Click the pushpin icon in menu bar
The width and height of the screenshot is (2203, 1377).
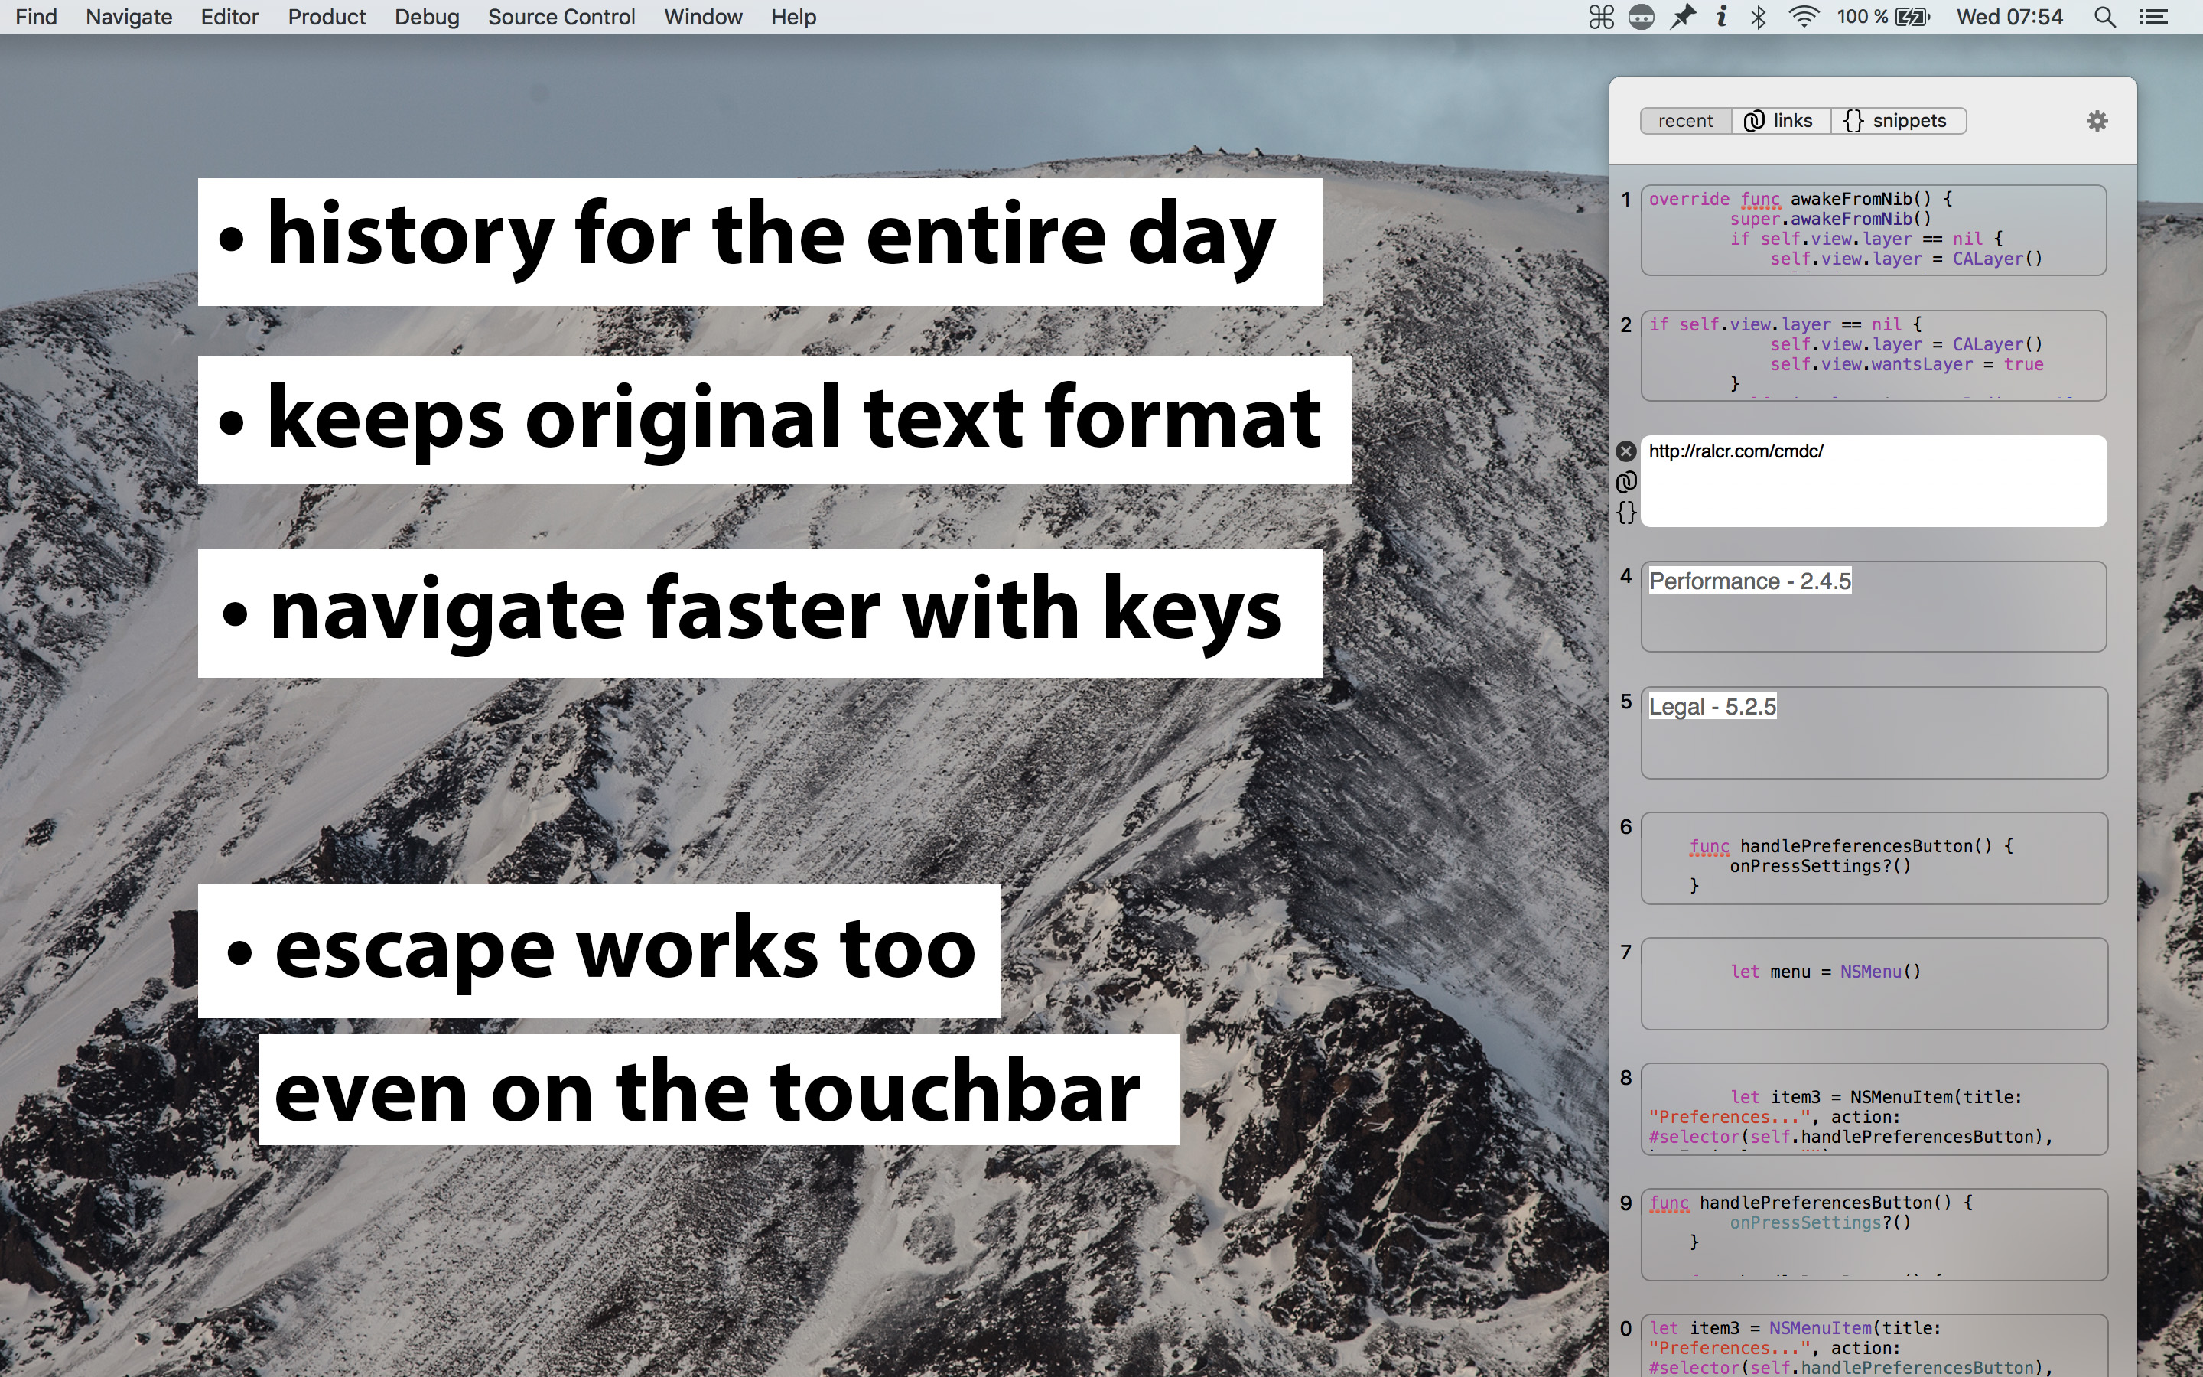[x=1683, y=16]
